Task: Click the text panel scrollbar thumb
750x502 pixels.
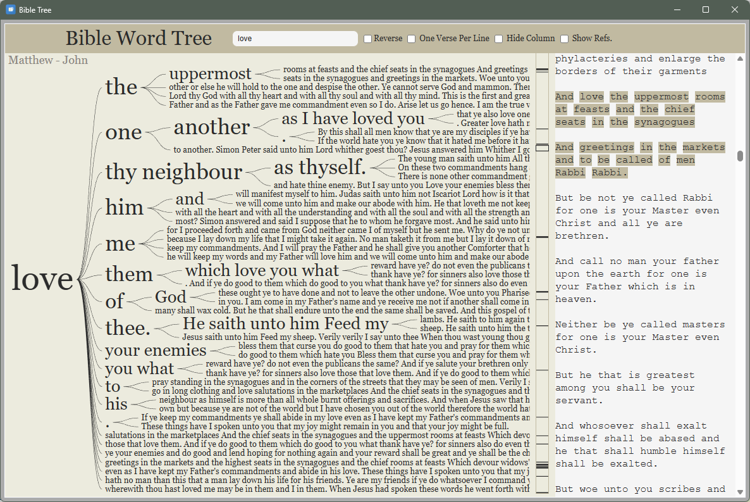Action: 740,156
